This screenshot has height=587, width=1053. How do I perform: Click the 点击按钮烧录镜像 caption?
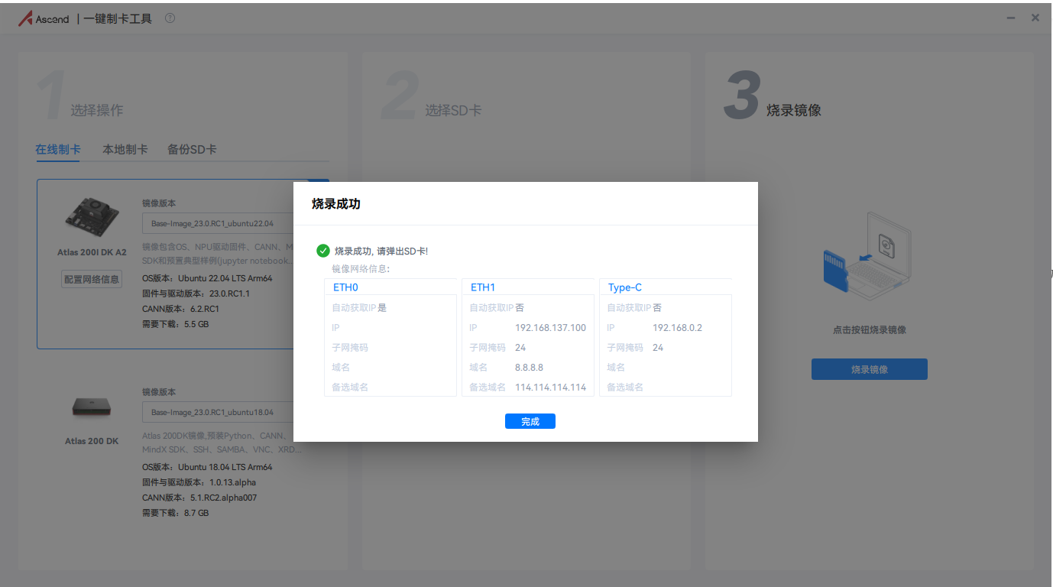(x=869, y=330)
